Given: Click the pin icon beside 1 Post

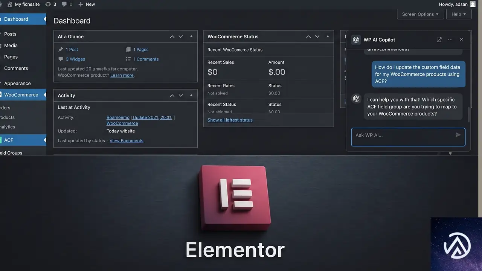Looking at the screenshot, I should 61,49.
